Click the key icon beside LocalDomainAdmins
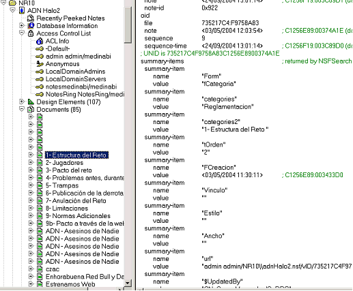This screenshot has height=291, width=353. point(40,72)
